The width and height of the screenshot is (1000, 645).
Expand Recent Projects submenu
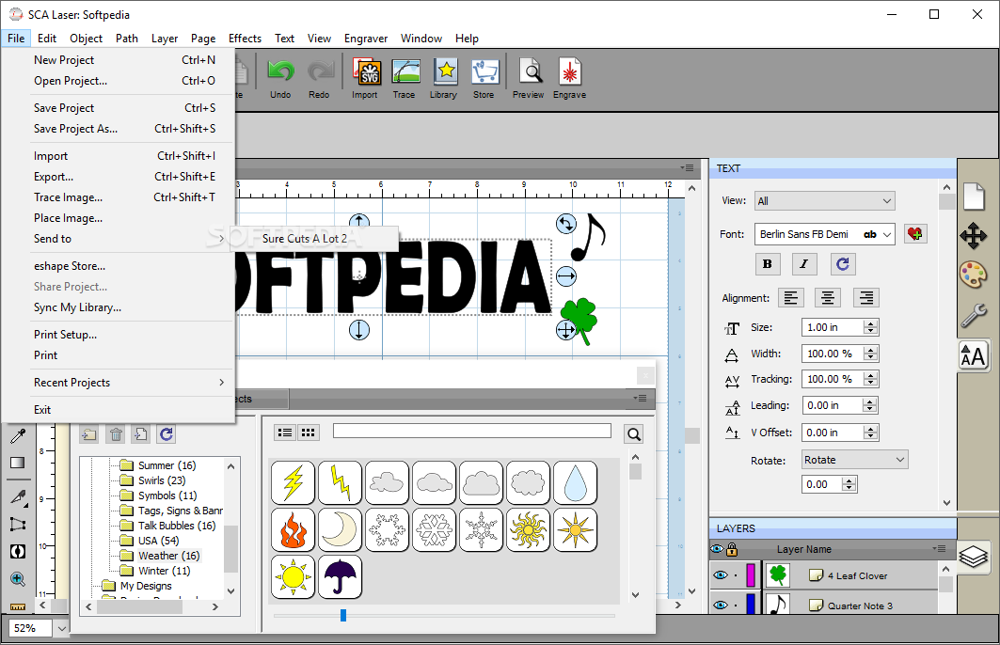pos(119,383)
